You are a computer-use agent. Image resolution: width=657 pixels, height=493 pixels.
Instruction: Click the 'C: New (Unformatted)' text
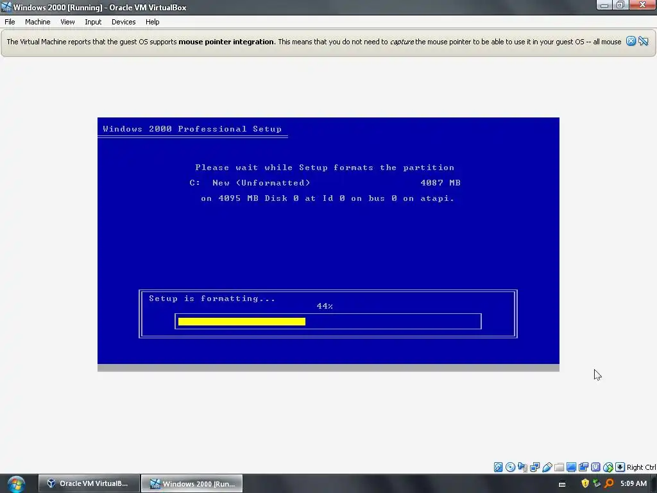click(x=250, y=183)
